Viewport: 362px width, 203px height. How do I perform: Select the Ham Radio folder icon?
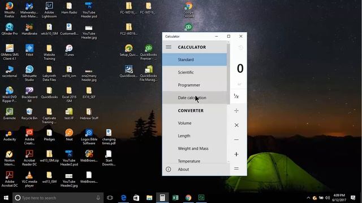tap(69, 8)
